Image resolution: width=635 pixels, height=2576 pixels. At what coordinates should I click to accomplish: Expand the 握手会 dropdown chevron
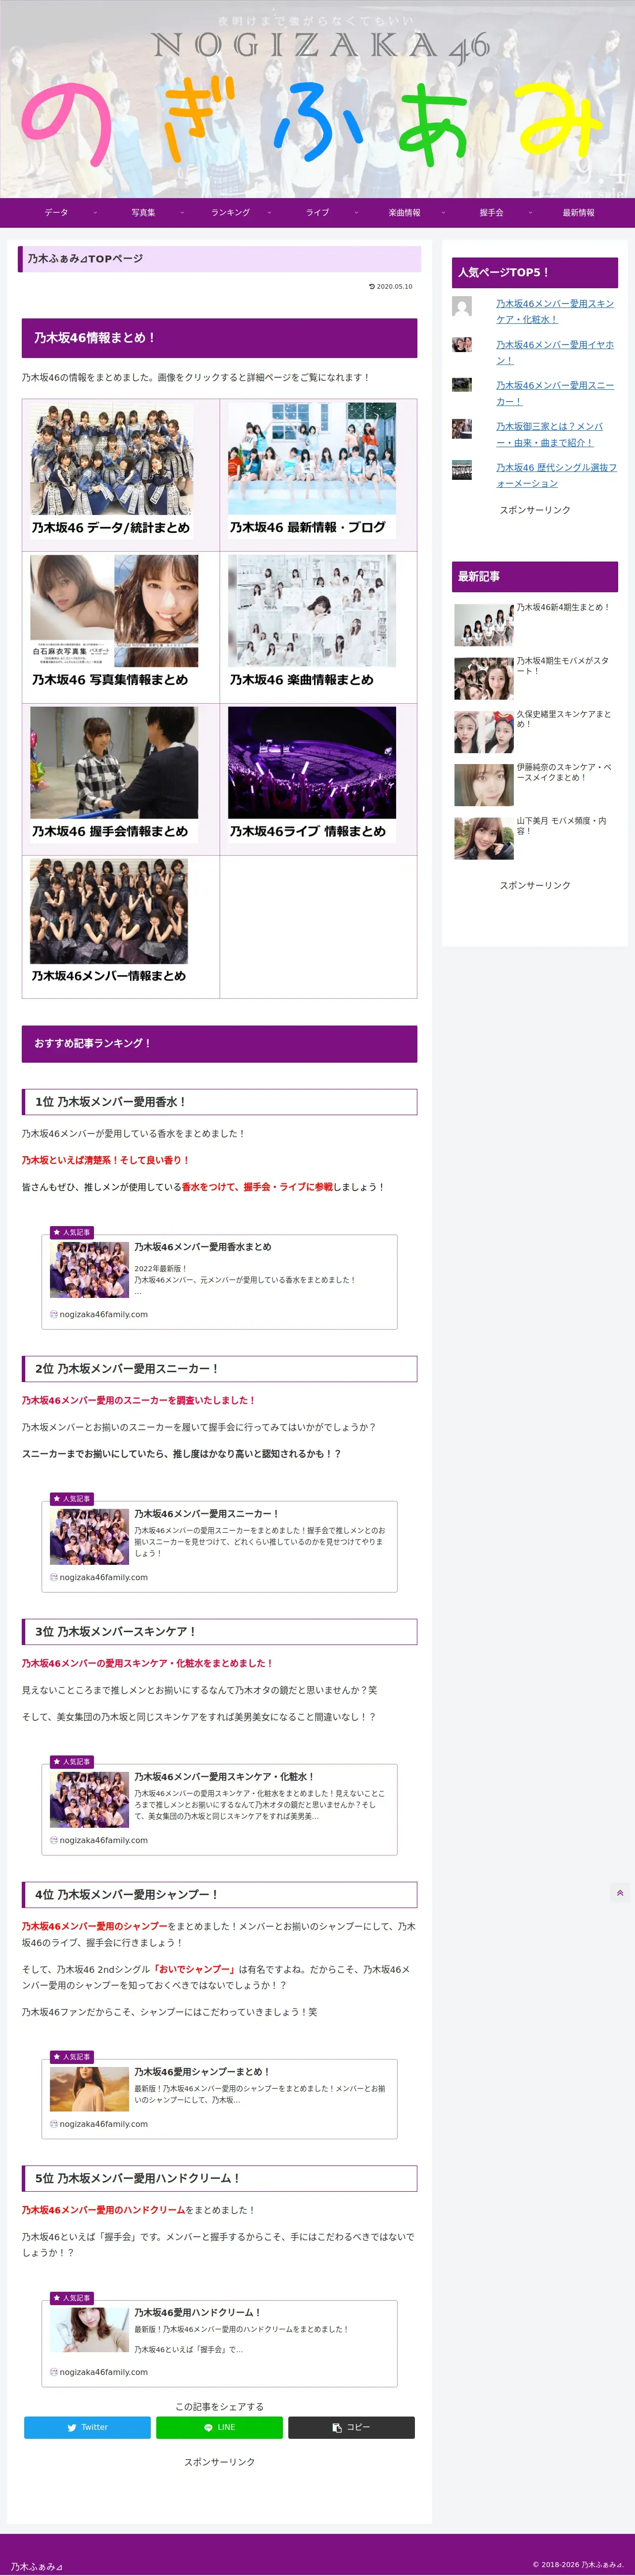tap(530, 213)
